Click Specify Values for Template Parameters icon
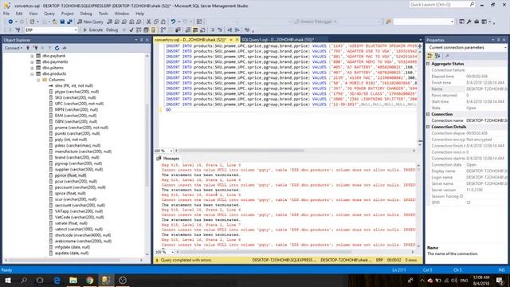510x287 pixels. [x=247, y=30]
